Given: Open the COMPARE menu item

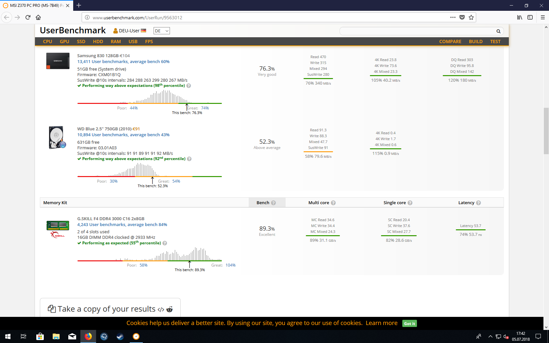Looking at the screenshot, I should pos(450,41).
